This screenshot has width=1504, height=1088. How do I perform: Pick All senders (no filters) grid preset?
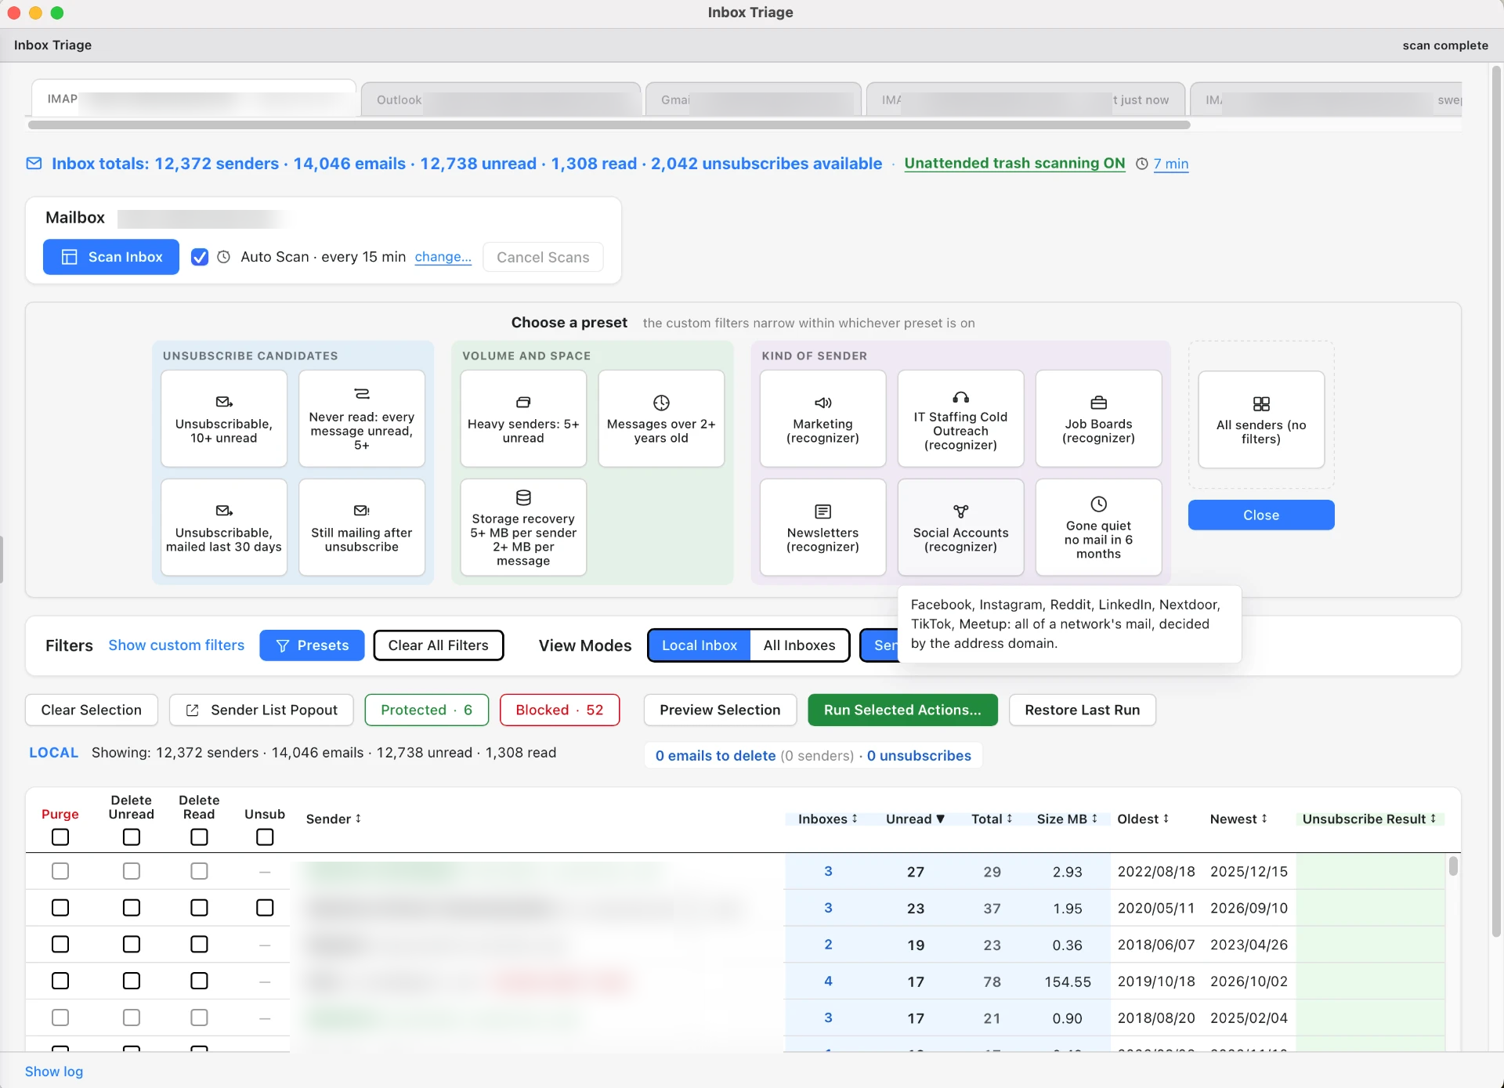tap(1261, 419)
